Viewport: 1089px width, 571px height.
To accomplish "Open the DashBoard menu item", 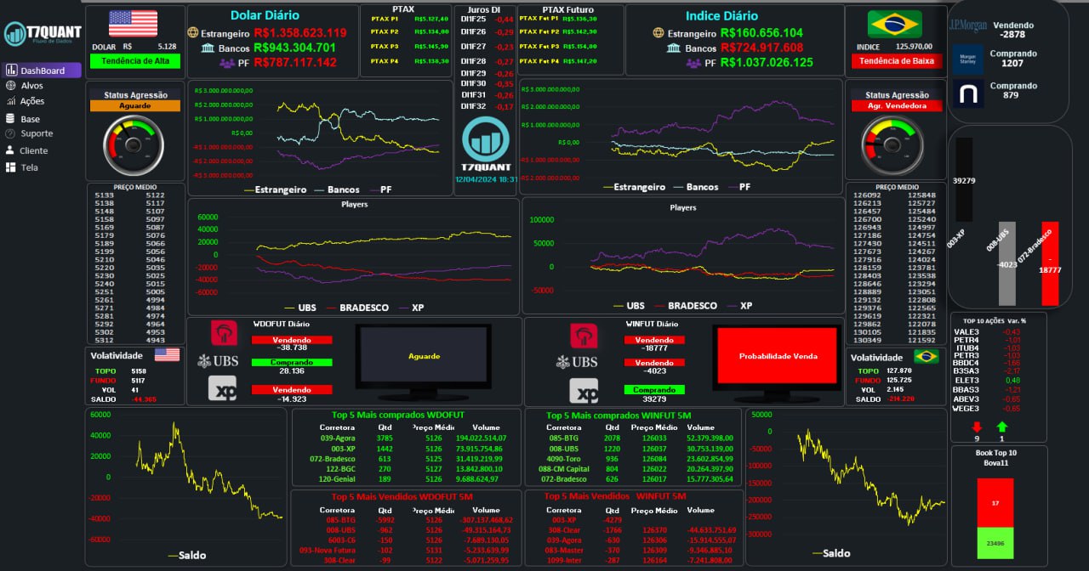I will point(42,71).
